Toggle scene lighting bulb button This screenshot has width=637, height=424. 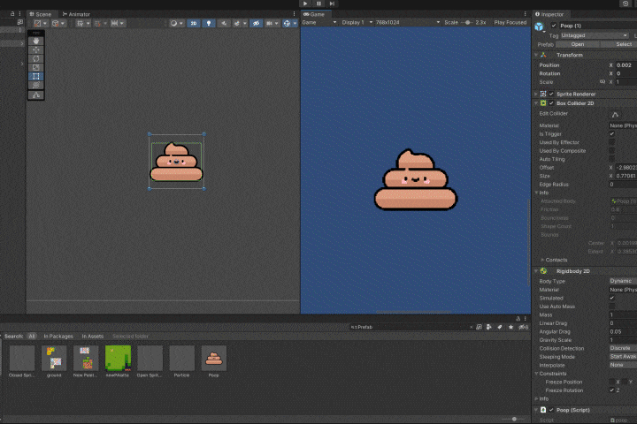click(209, 24)
